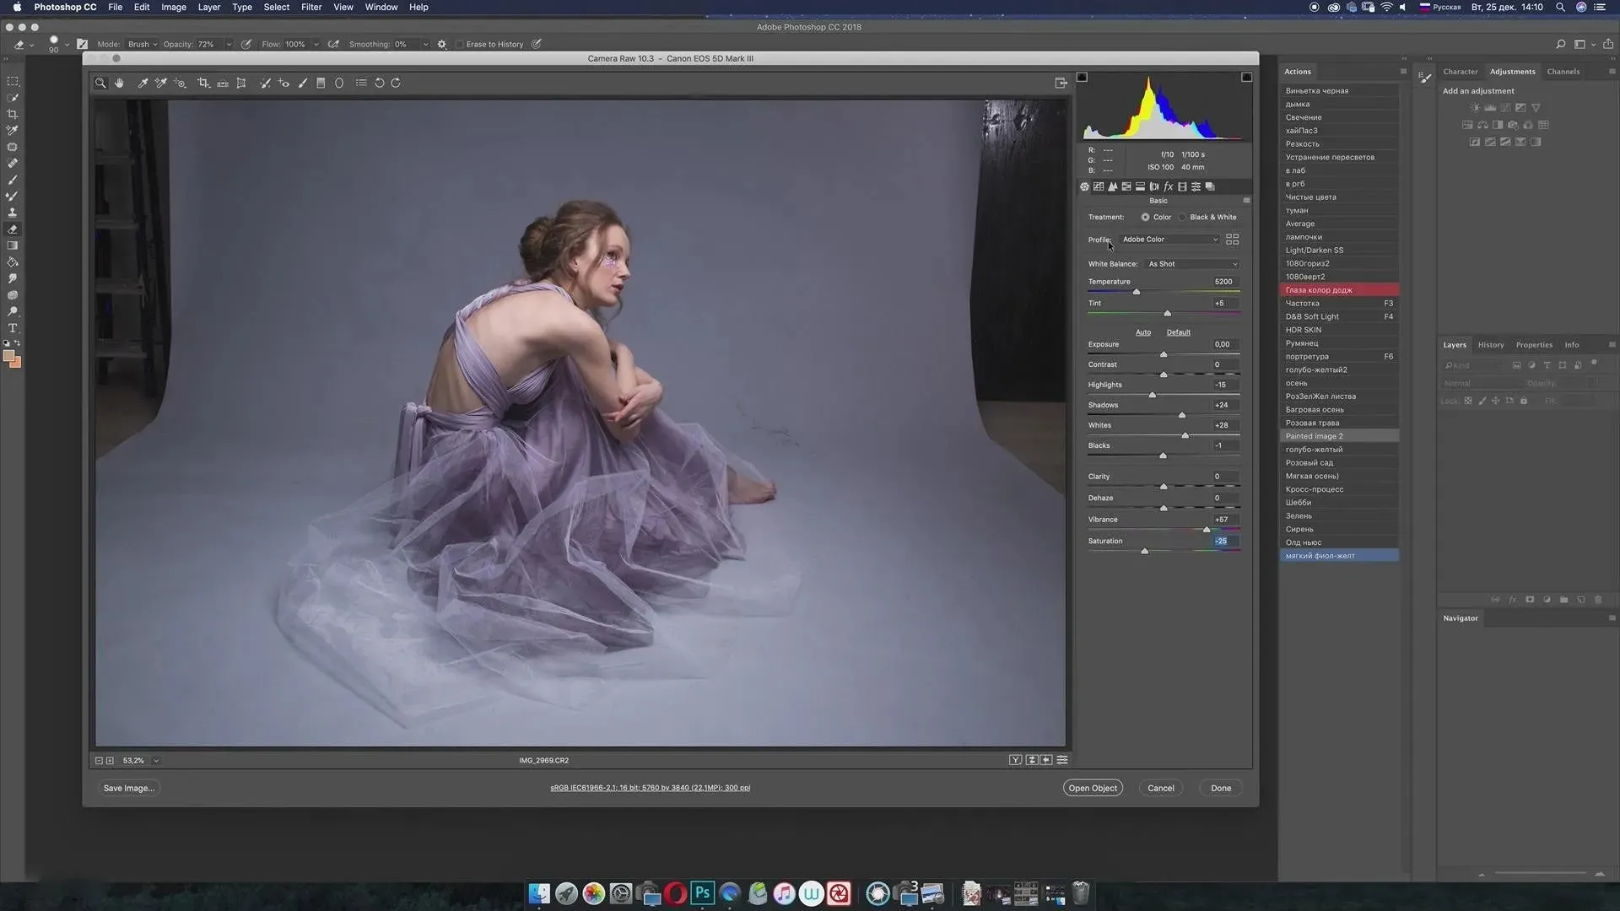The image size is (1620, 911).
Task: Open the Profile Adobe Color dropdown
Action: pyautogui.click(x=1169, y=240)
